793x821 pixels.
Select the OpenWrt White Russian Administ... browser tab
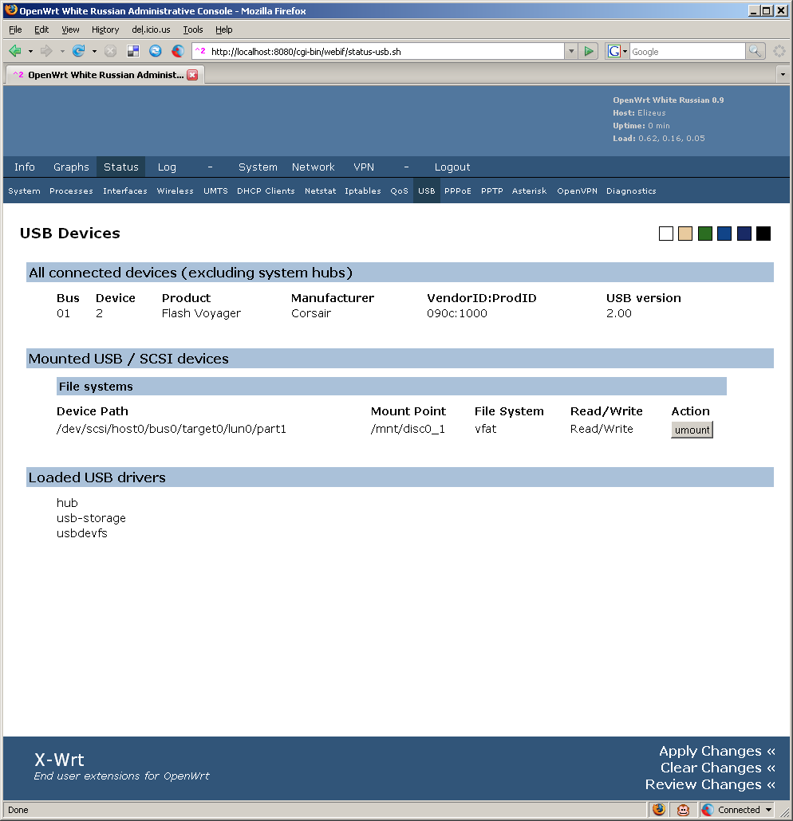105,75
